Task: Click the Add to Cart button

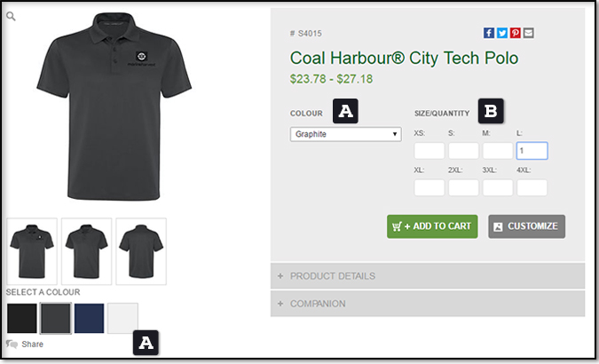Action: point(432,226)
